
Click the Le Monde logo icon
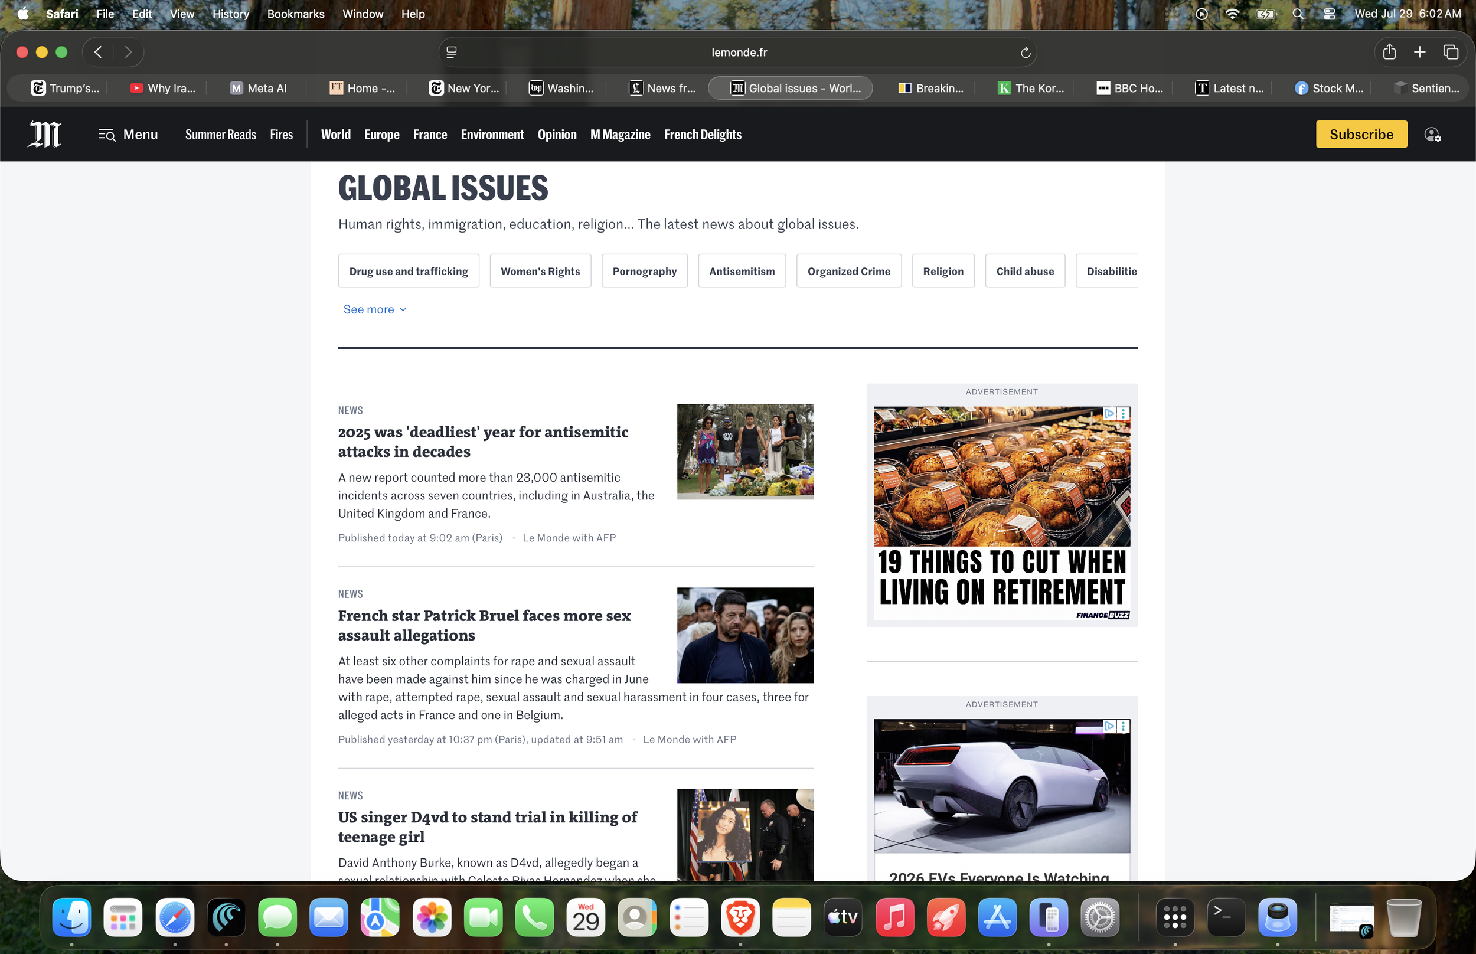pyautogui.click(x=45, y=134)
